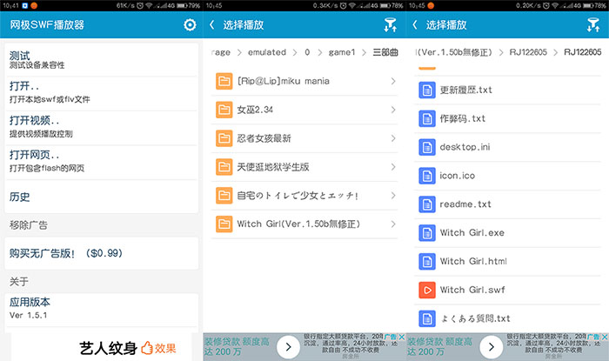
Task: Expand the 女巫2.34 row chevron
Action: [x=393, y=110]
